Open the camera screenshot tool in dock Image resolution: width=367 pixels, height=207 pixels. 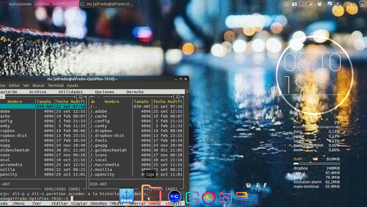(x=225, y=198)
